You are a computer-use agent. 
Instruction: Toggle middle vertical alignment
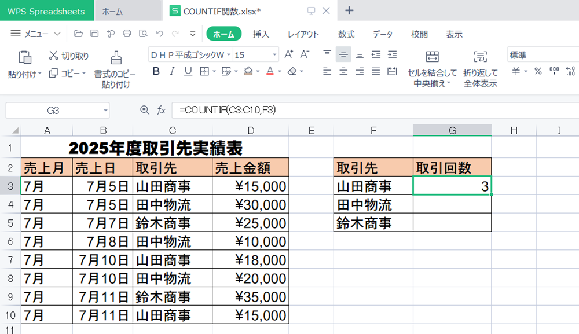pos(343,54)
